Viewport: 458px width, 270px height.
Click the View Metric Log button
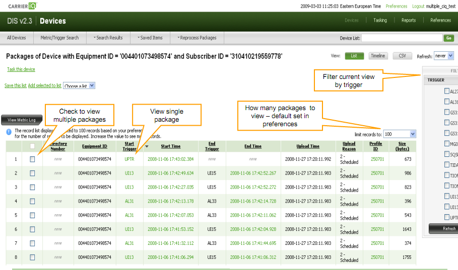[21, 120]
